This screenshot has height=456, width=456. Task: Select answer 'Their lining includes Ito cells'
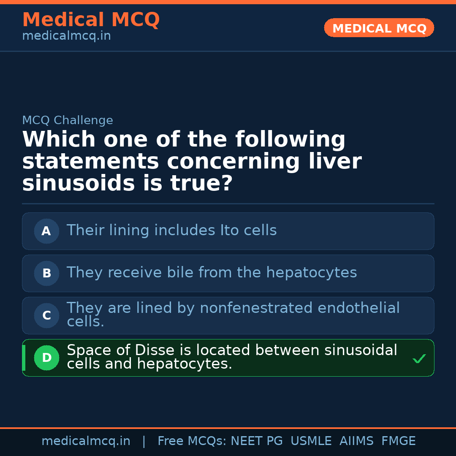coord(171,231)
